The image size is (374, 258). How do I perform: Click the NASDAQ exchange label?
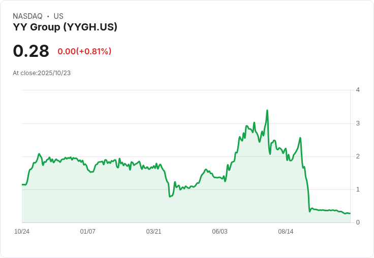click(27, 16)
